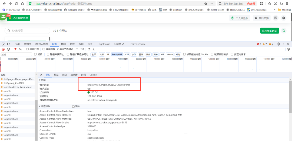Image resolution: width=292 pixels, height=141 pixels.
Task: Click the 个人体验版 button
Action: point(240,18)
